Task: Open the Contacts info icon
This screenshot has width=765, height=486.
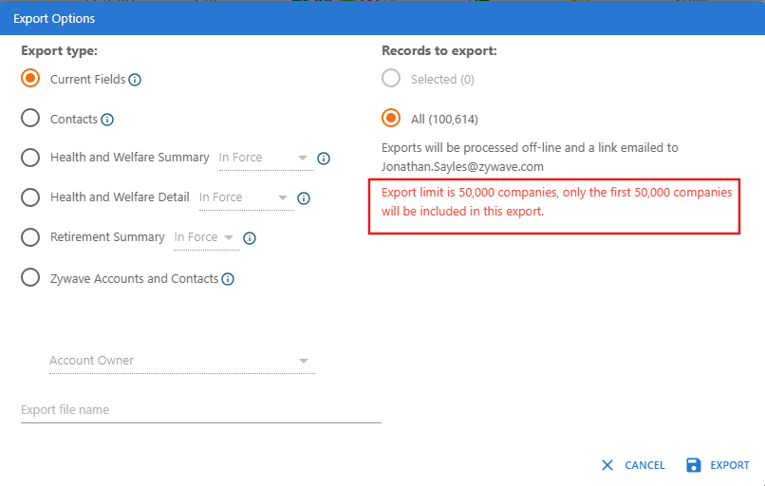Action: click(107, 120)
